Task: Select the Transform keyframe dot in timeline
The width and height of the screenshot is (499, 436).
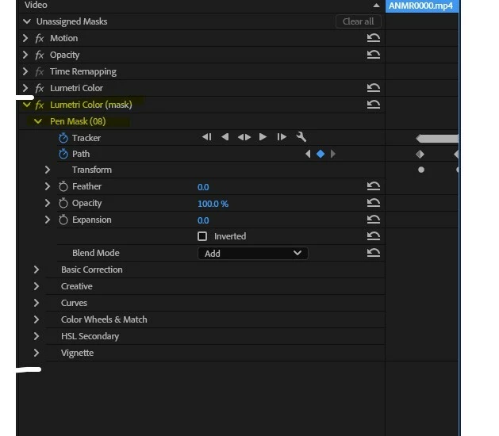Action: pos(421,170)
